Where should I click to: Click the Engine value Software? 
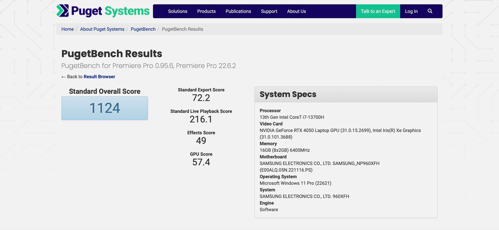tap(269, 210)
